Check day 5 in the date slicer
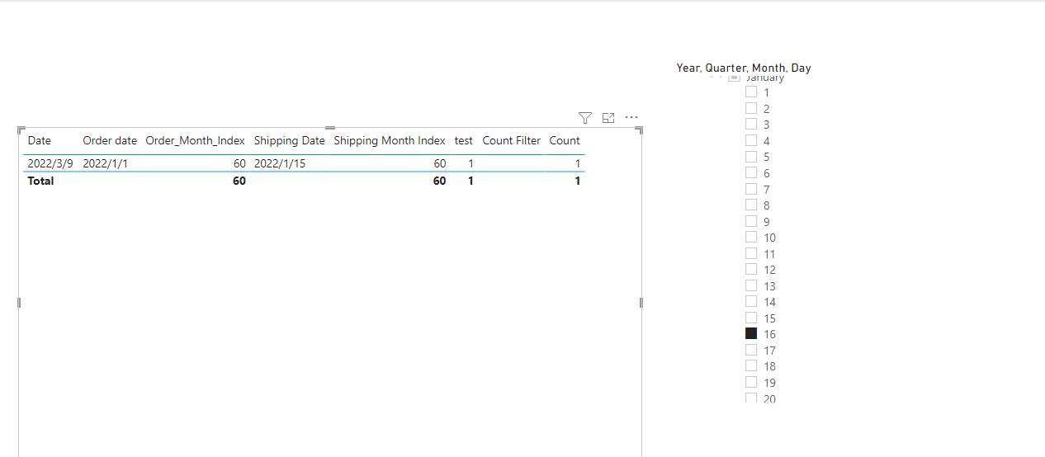This screenshot has width=1045, height=457. click(x=751, y=156)
